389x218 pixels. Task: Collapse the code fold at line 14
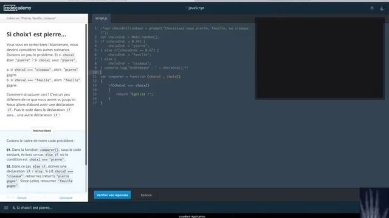pos(98,90)
